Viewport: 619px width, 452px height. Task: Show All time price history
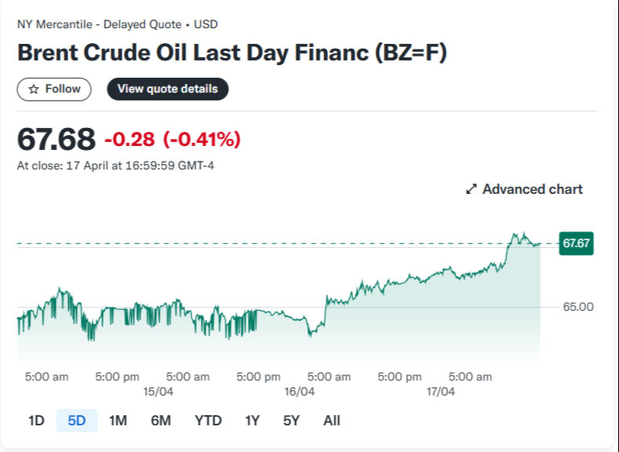(332, 421)
